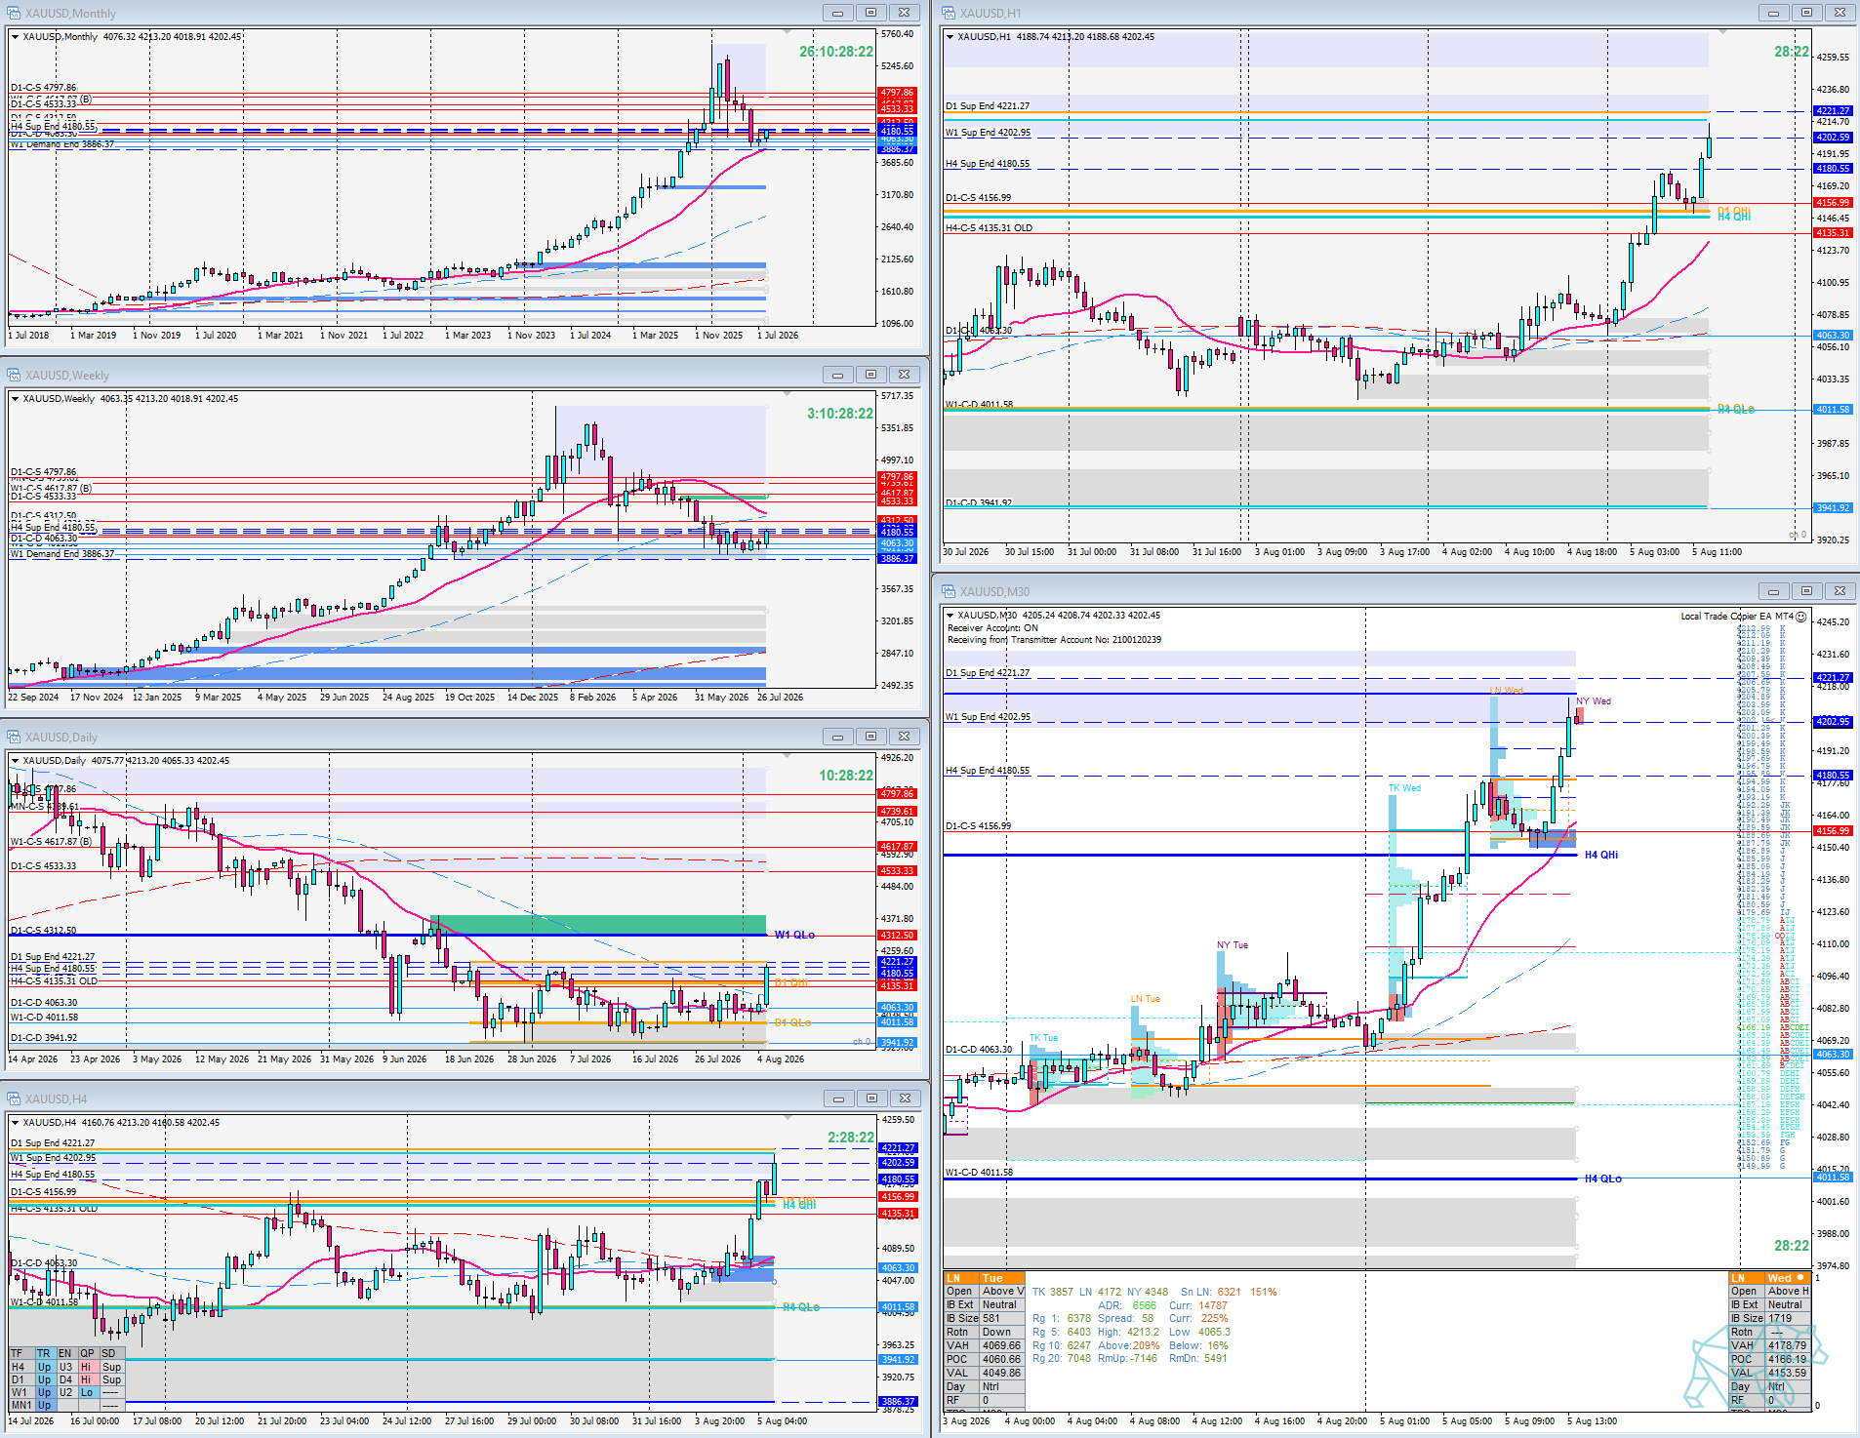The height and width of the screenshot is (1438, 1860).
Task: Minimize the XAUUSD,H1 chart window
Action: pyautogui.click(x=1772, y=13)
